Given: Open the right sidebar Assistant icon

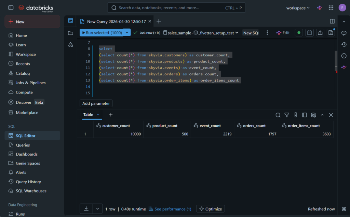Looking at the screenshot, I should [344, 67].
